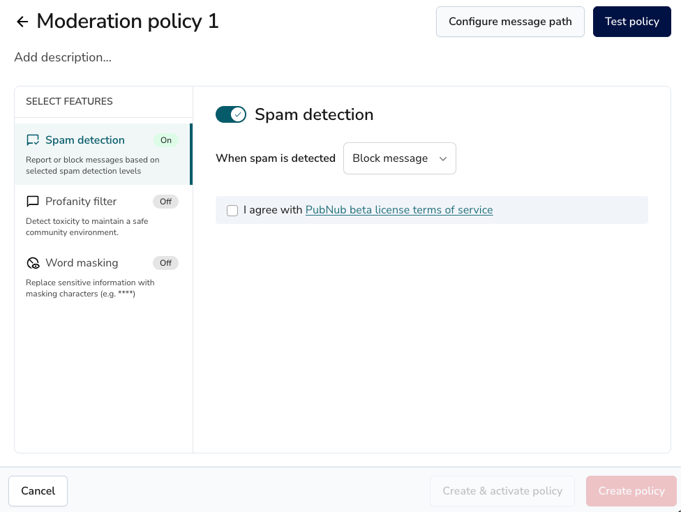This screenshot has width=681, height=512.
Task: Check the beta license agreement checkbox
Action: (x=232, y=210)
